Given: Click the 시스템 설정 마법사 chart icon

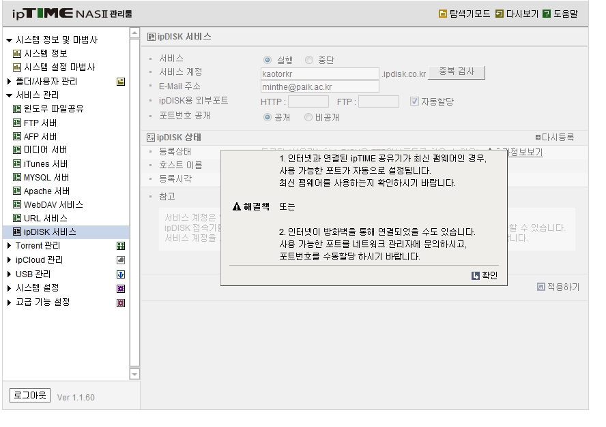Looking at the screenshot, I should (17, 67).
